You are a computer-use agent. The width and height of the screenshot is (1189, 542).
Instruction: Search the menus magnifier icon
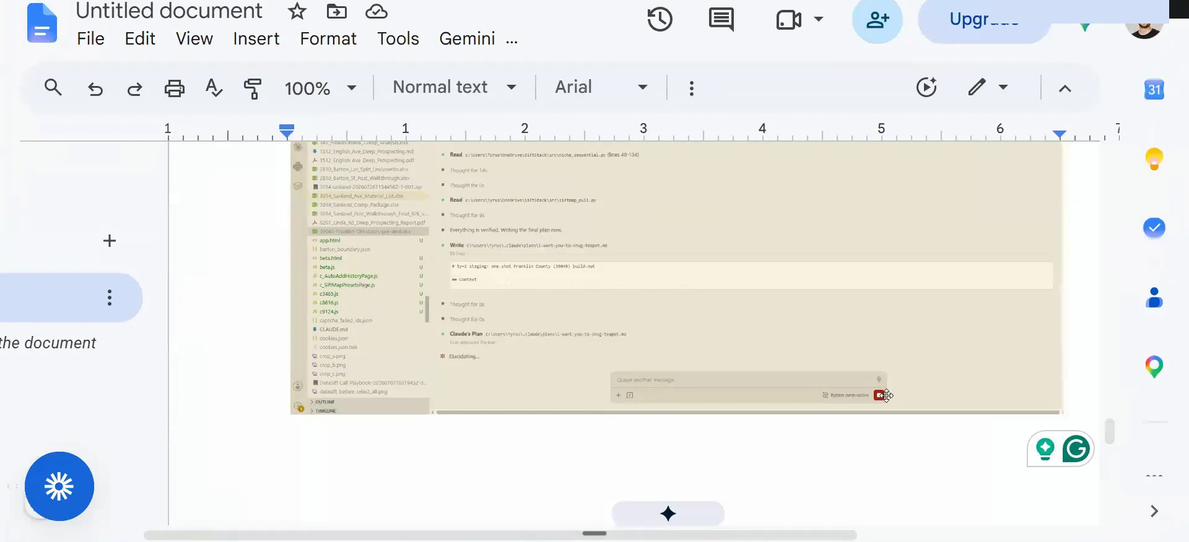click(53, 88)
